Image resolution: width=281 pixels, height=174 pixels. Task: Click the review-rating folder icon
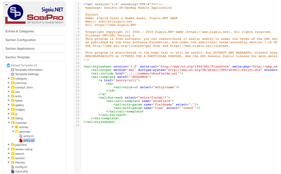[13, 149]
